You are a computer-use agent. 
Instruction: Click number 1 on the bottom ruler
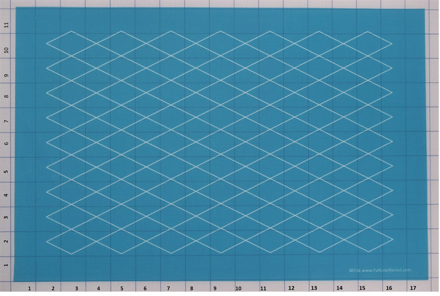[30, 288]
